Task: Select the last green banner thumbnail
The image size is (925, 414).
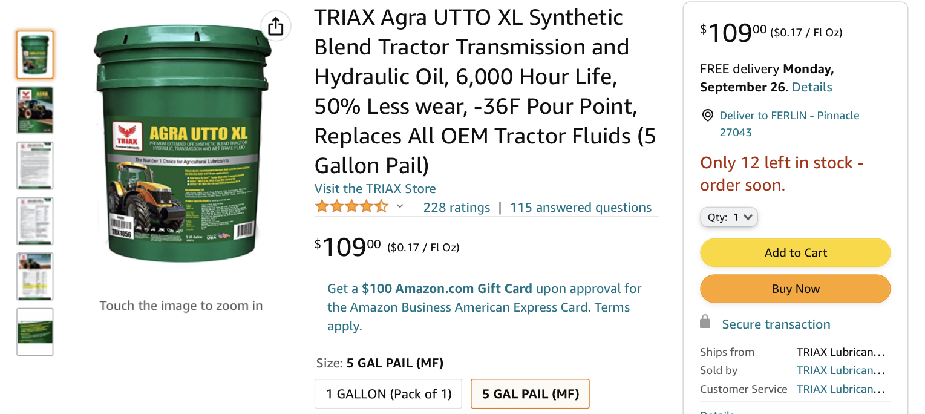Action: pyautogui.click(x=35, y=332)
